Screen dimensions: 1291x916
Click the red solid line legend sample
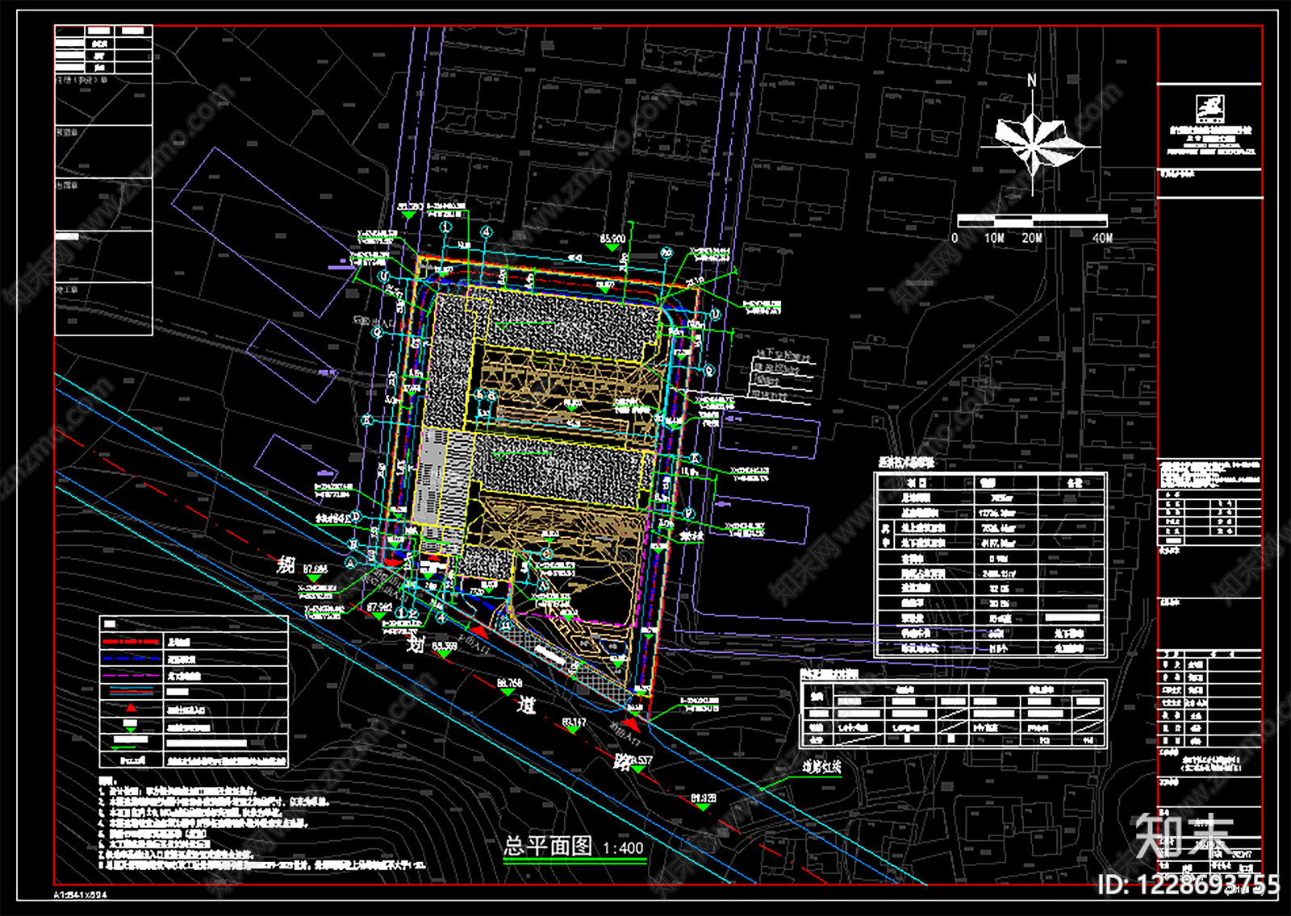[x=131, y=642]
